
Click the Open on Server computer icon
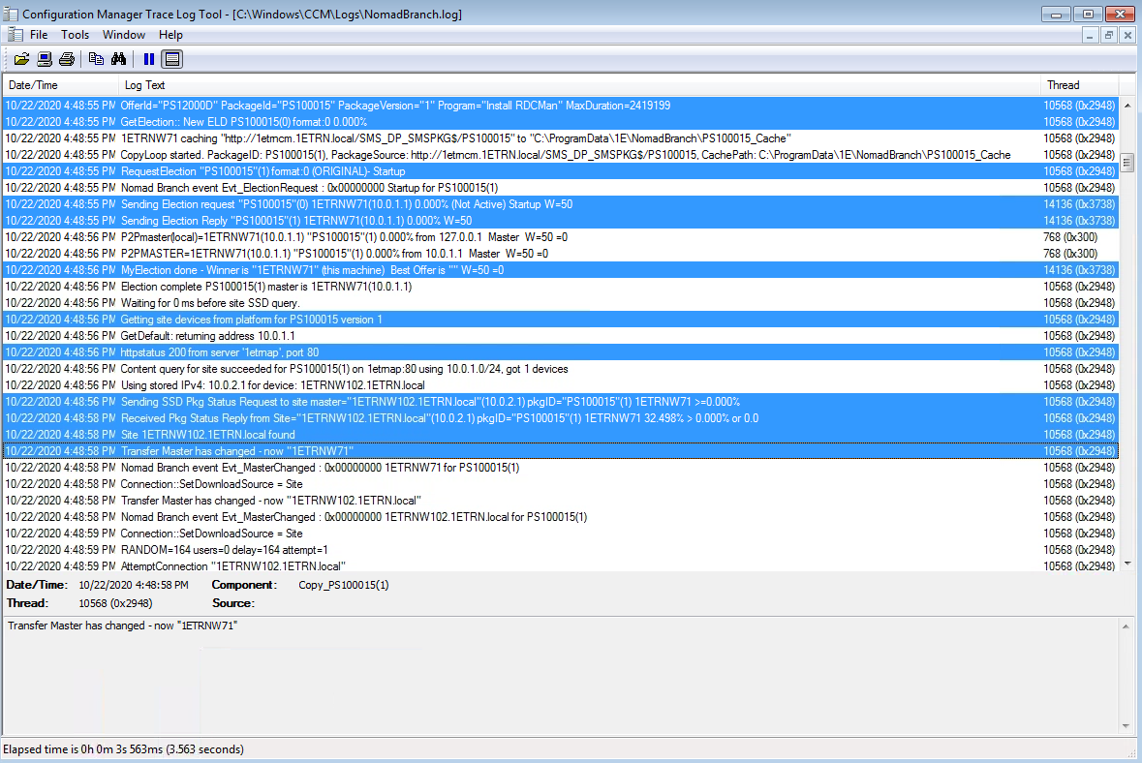pyautogui.click(x=45, y=59)
